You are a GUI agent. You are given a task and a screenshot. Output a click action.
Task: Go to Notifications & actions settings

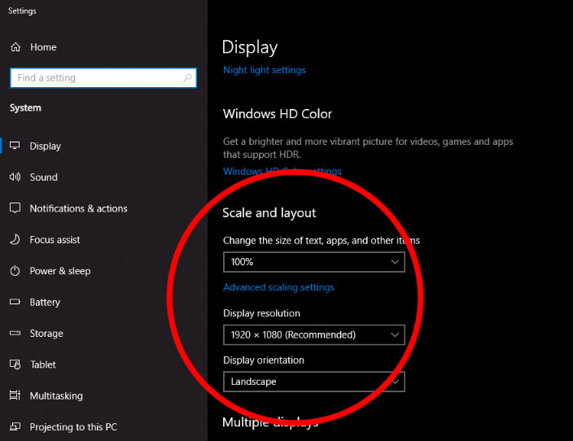coord(78,209)
